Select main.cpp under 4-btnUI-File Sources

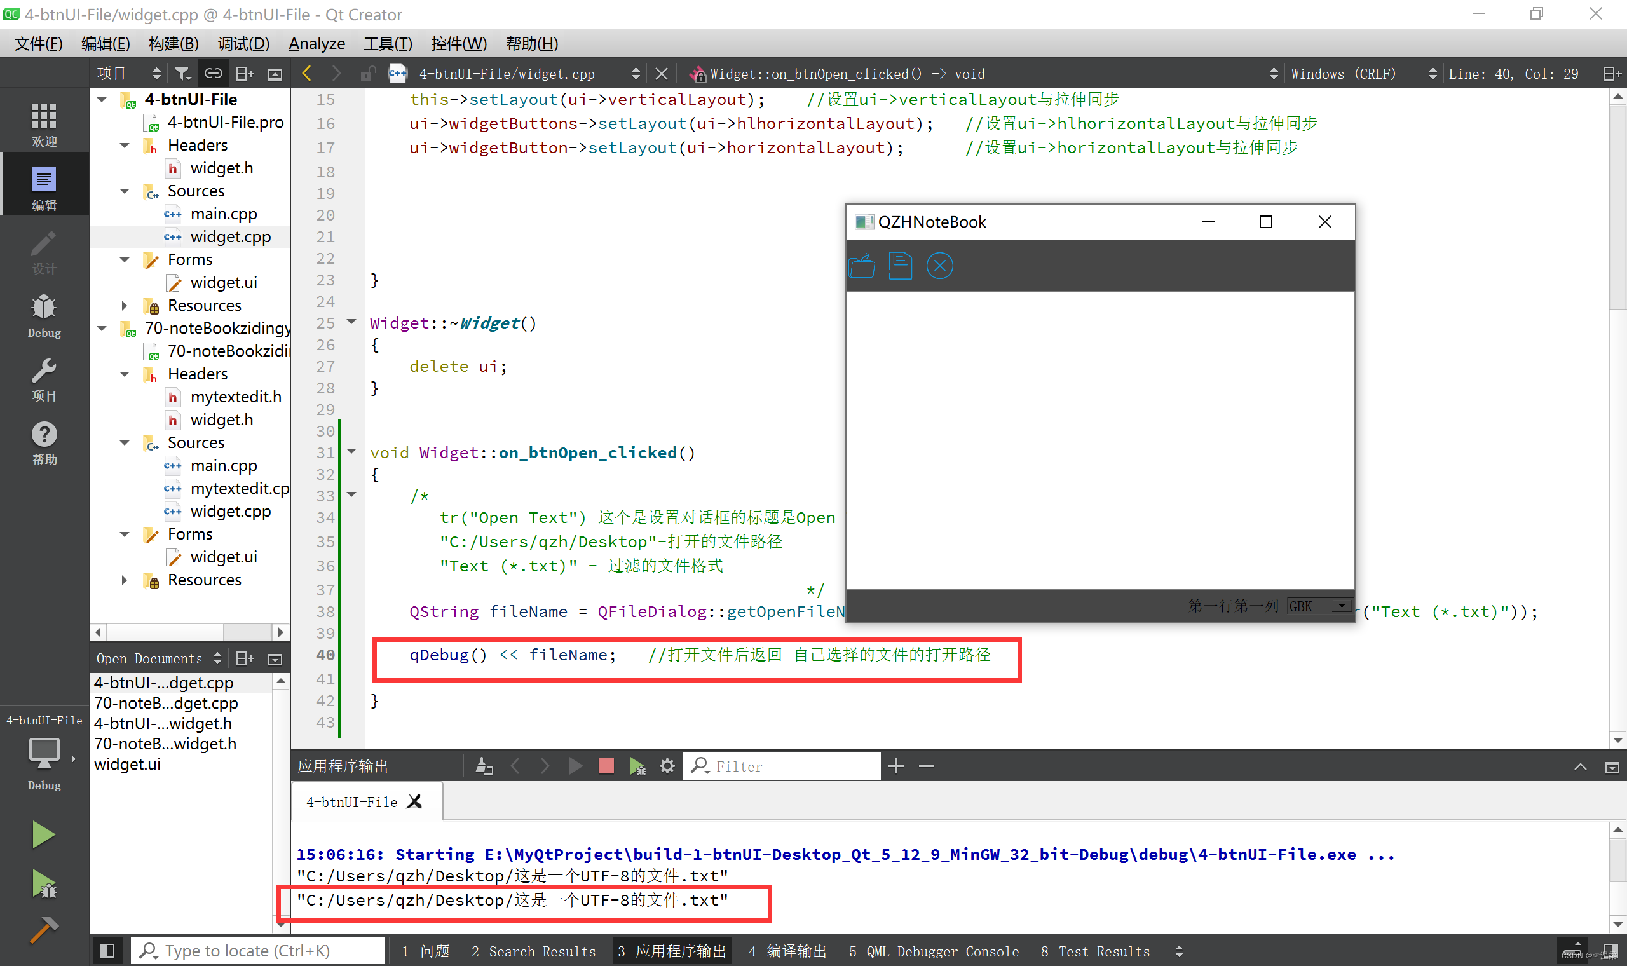pos(223,214)
